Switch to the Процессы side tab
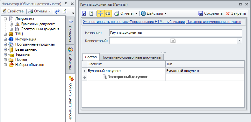The image size is (251, 122). [70, 31]
